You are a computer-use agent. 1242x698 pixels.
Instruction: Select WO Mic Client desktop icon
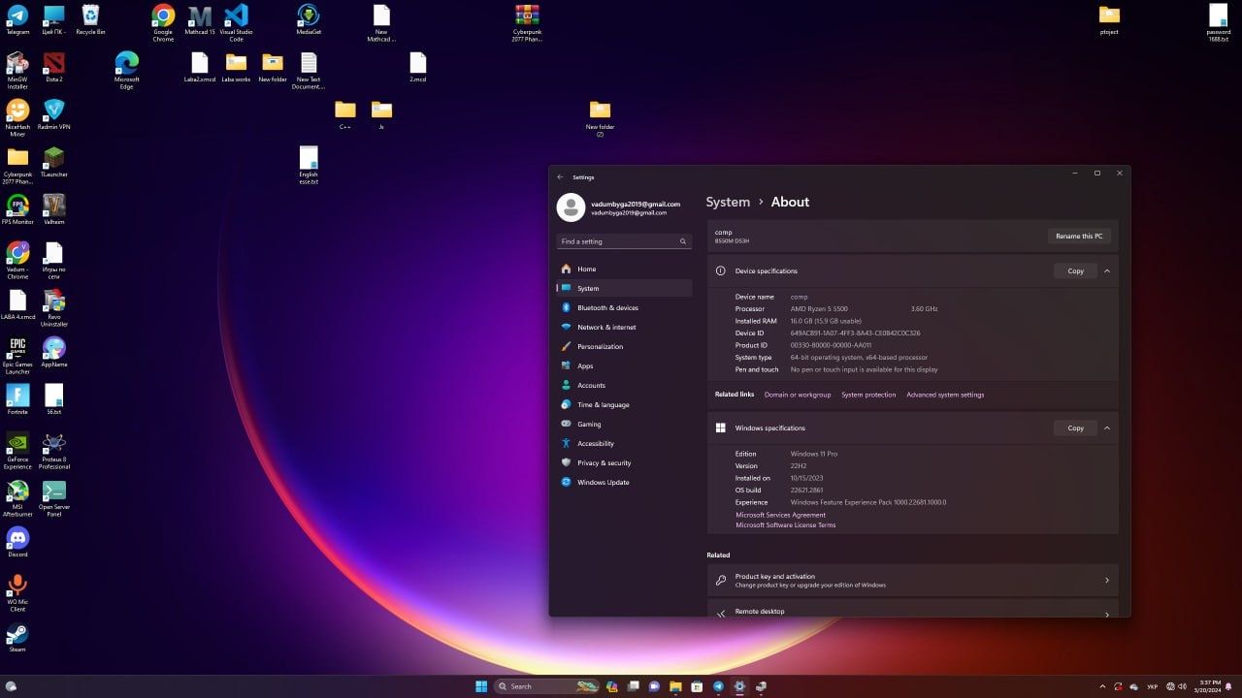pos(17,593)
